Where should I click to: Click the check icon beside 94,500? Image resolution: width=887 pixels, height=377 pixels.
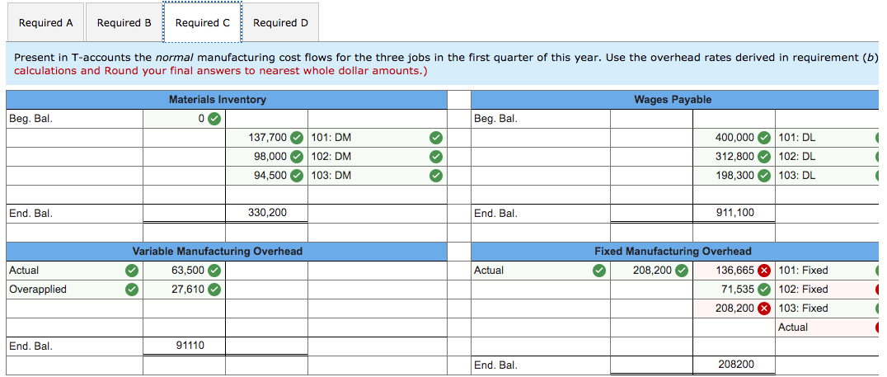296,176
